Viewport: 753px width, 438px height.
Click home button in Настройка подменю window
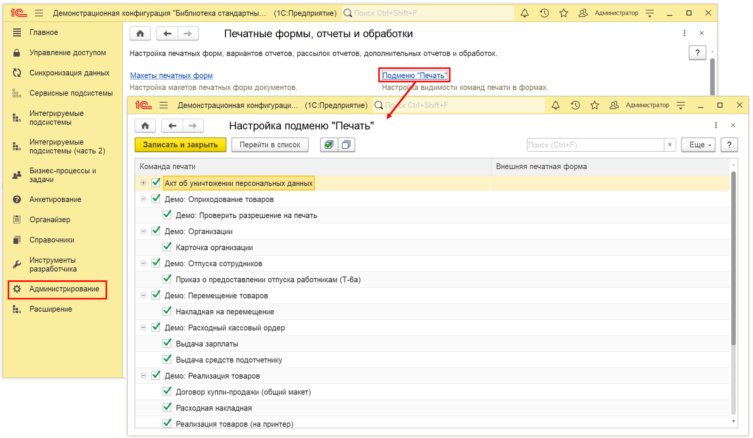point(145,126)
